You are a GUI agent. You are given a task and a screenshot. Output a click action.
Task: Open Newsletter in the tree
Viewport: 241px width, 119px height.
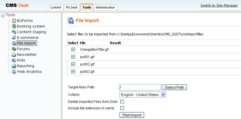click(27, 55)
